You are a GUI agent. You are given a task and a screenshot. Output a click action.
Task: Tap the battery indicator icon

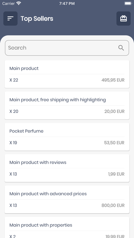coord(128,3)
